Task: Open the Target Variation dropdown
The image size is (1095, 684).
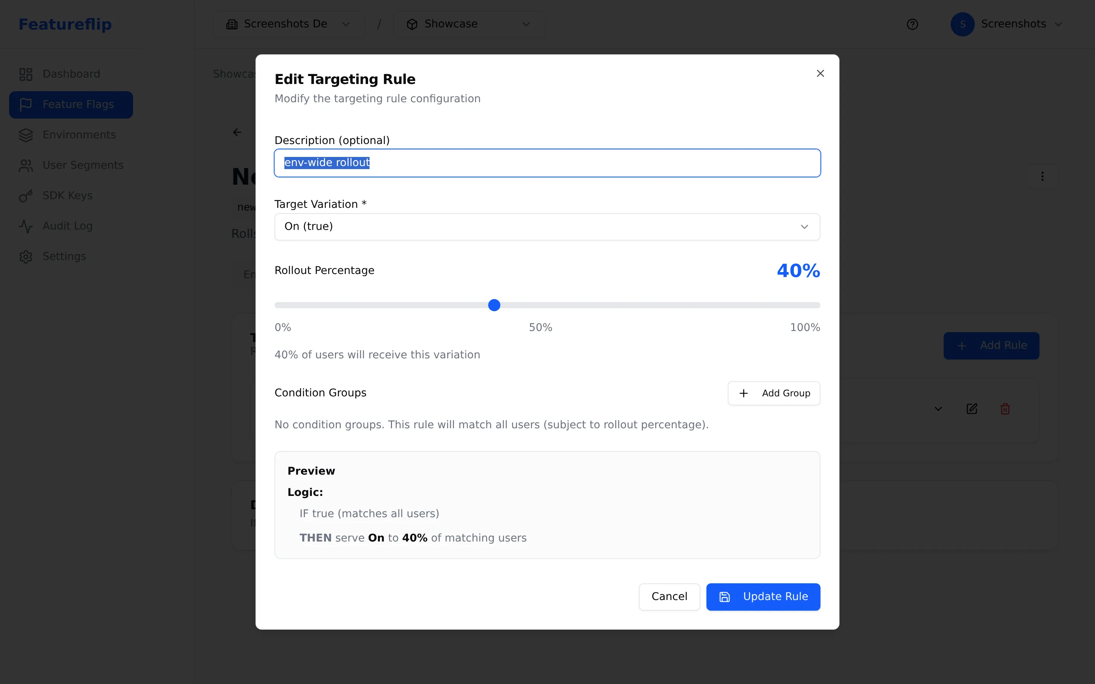Action: coord(547,226)
